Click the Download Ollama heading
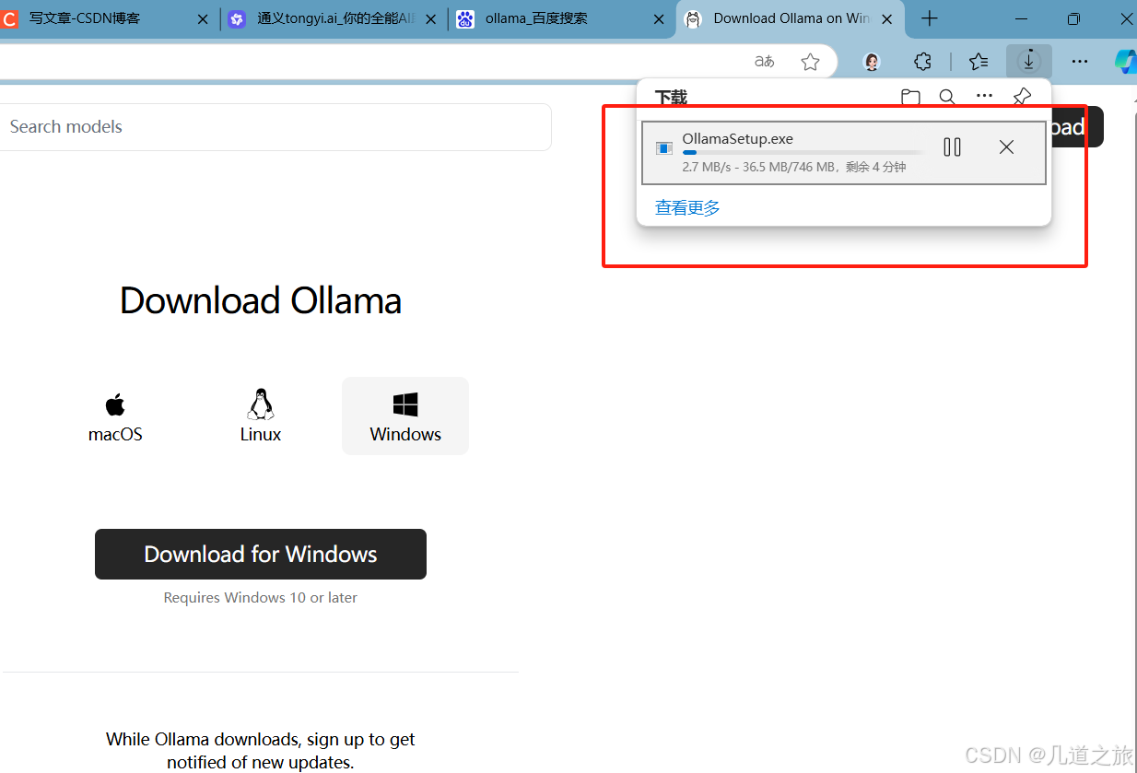 click(261, 300)
